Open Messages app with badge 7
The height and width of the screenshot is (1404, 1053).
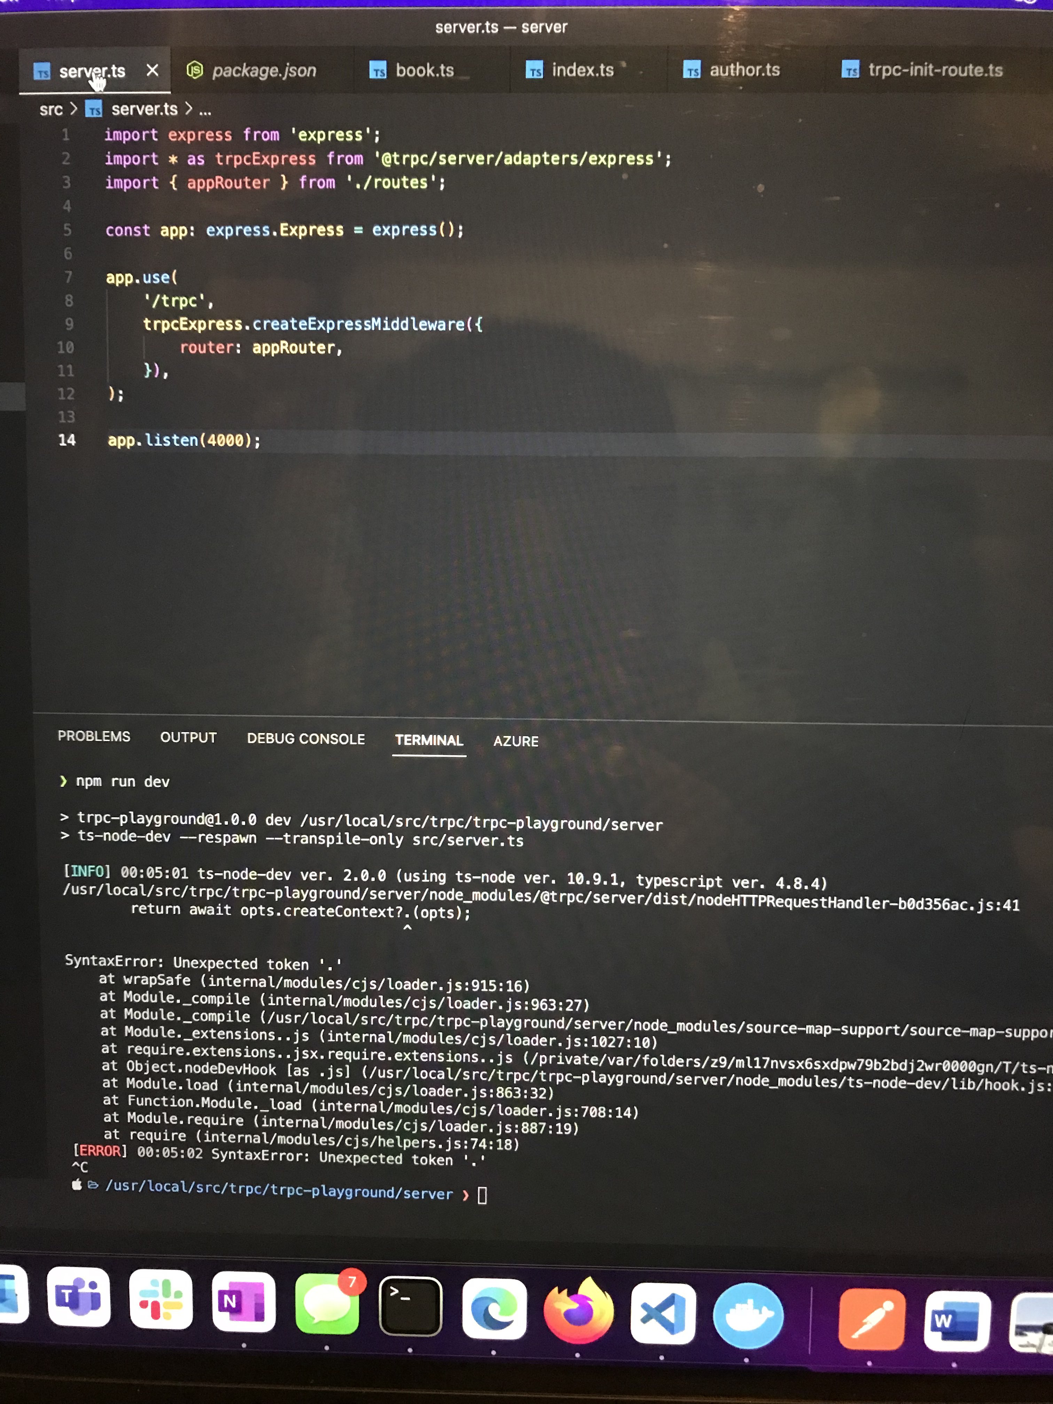pos(327,1303)
